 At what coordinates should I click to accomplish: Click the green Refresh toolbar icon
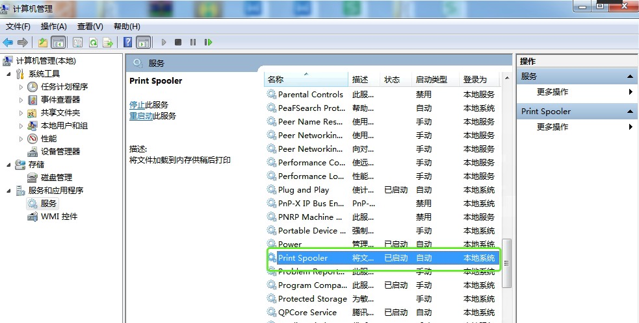click(x=94, y=42)
